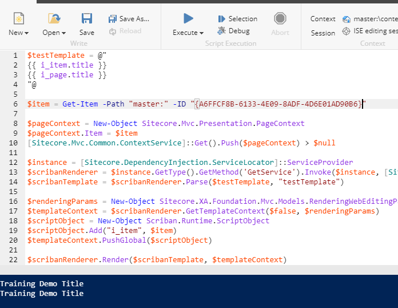Click the Debug bug icon
Viewport: 398px width, 308px height.
coord(221,31)
